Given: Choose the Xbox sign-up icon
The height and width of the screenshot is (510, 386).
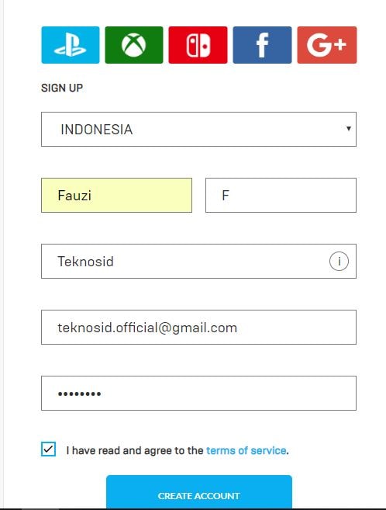Looking at the screenshot, I should click(x=134, y=45).
